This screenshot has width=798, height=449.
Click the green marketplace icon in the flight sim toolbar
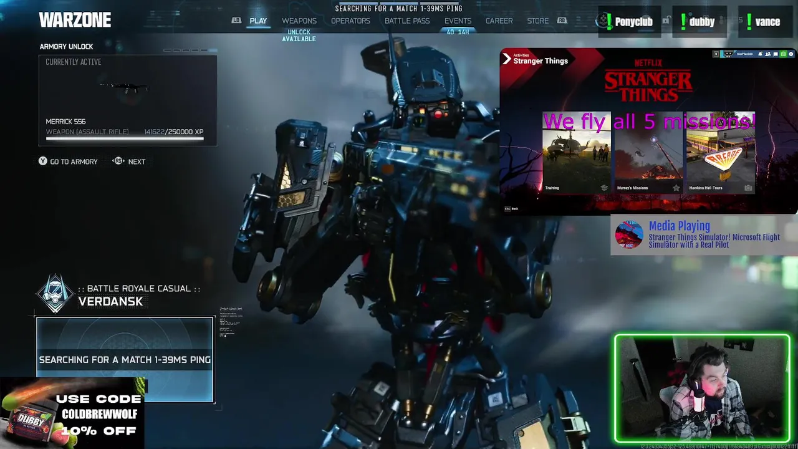(783, 54)
